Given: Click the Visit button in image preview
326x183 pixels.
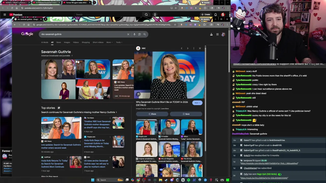Looking at the screenshot, I should tap(197, 103).
